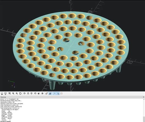
Task: Click the 'Volumes' console line
Action: point(6,120)
